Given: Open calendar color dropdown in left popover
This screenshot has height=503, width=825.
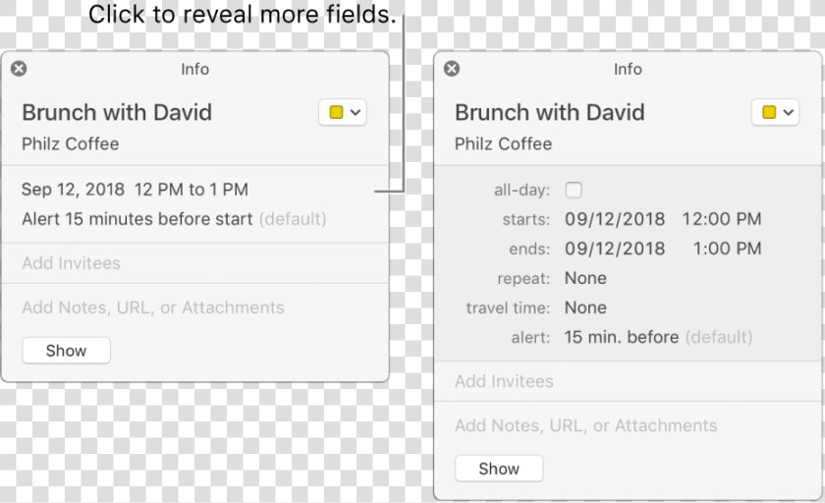Looking at the screenshot, I should [x=343, y=112].
